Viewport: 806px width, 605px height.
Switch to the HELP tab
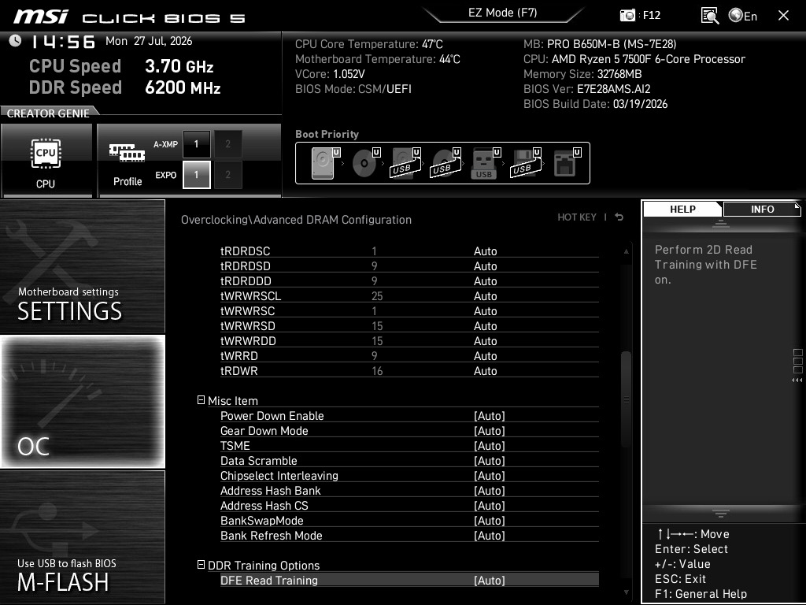click(682, 210)
